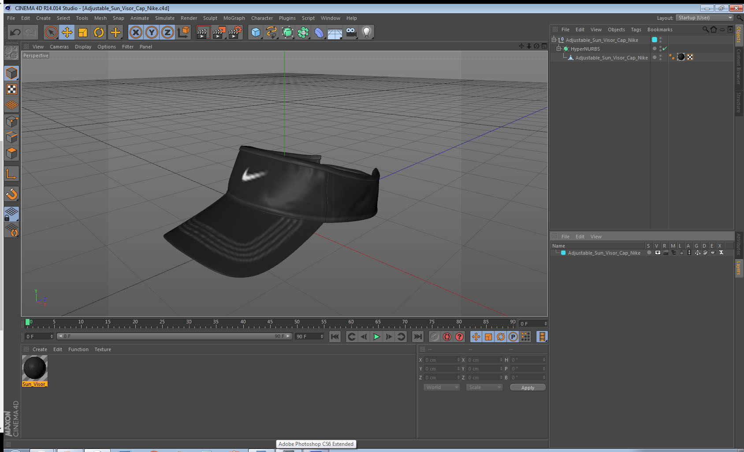Select the Live Selection tool
The width and height of the screenshot is (744, 452).
pos(51,32)
